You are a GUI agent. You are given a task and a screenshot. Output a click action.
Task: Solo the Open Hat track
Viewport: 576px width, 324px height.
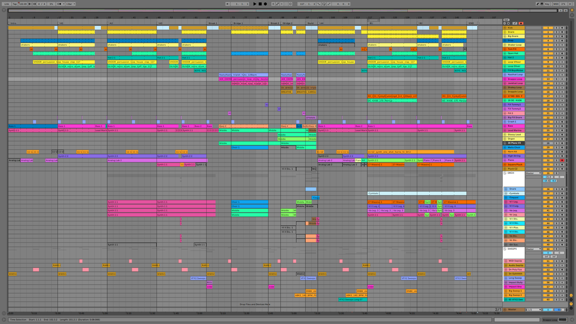coord(556,53)
